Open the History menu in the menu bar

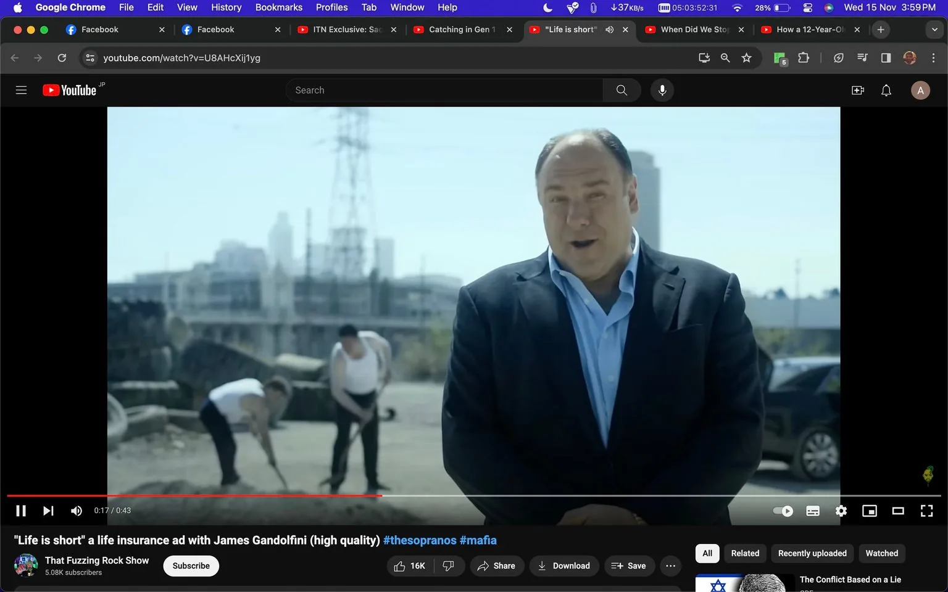tap(226, 7)
